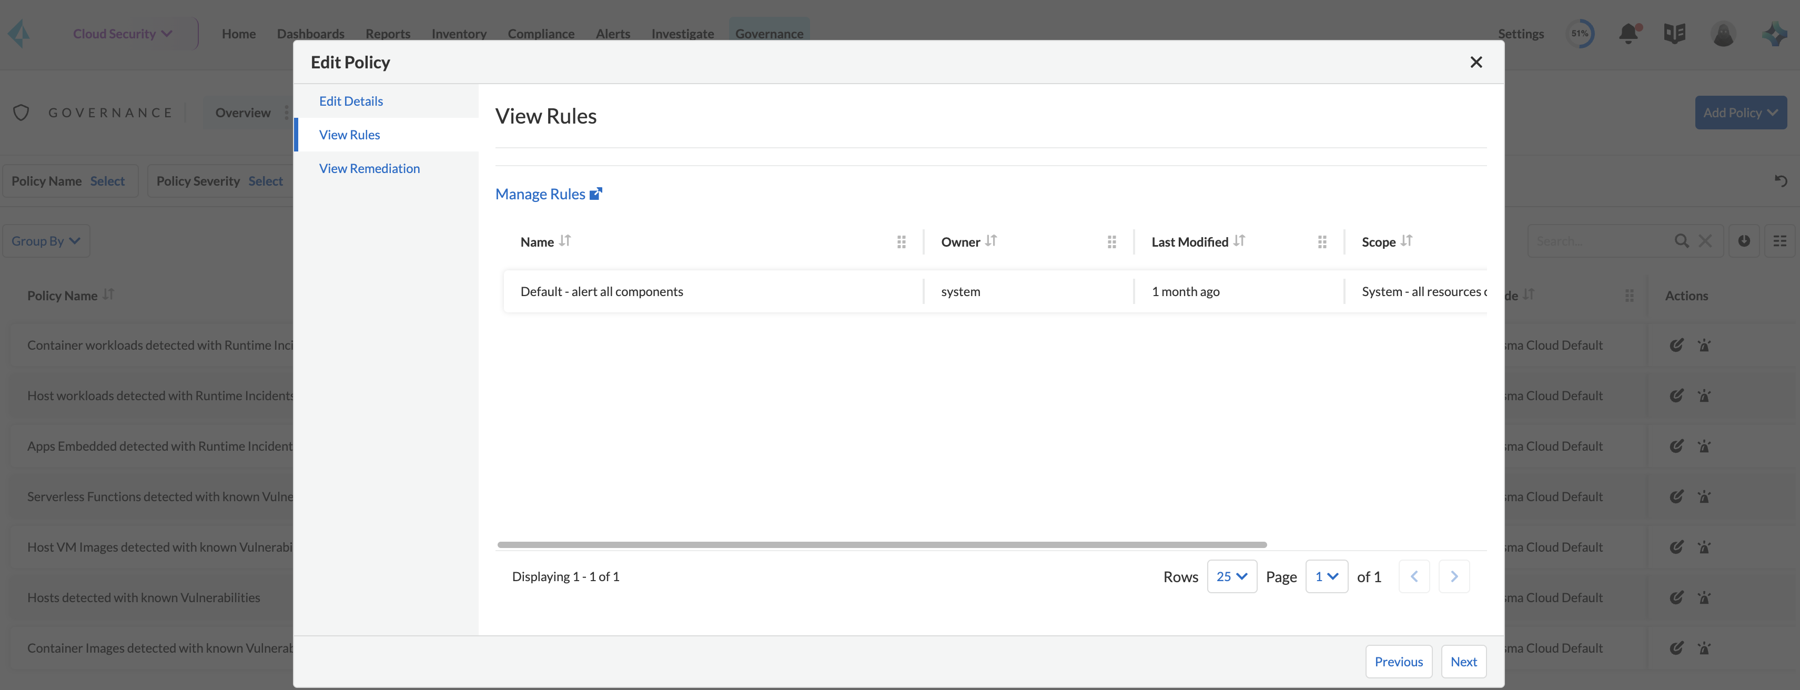Sort rules by Owner column
Screen dimensions: 1800x690
pyautogui.click(x=991, y=241)
